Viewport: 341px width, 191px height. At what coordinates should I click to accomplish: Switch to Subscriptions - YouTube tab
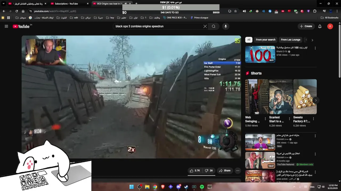(x=69, y=4)
